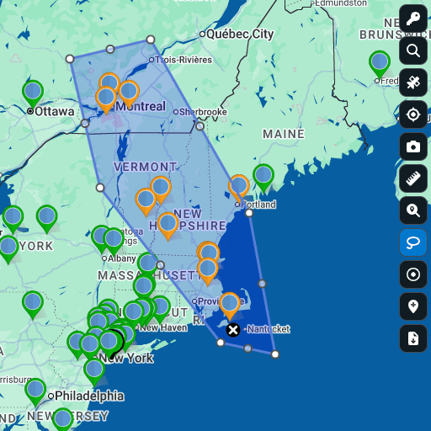Delete lasso selection with X button
This screenshot has height=431, width=431.
pyautogui.click(x=233, y=330)
